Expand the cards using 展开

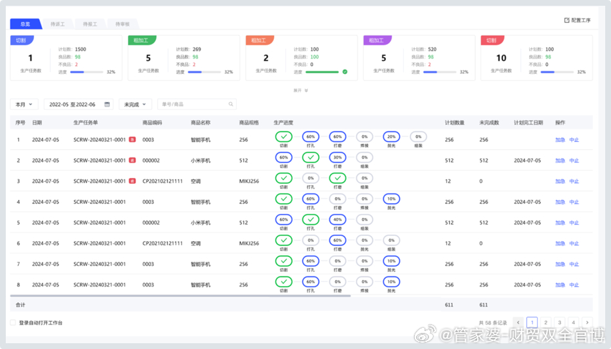[x=301, y=91]
